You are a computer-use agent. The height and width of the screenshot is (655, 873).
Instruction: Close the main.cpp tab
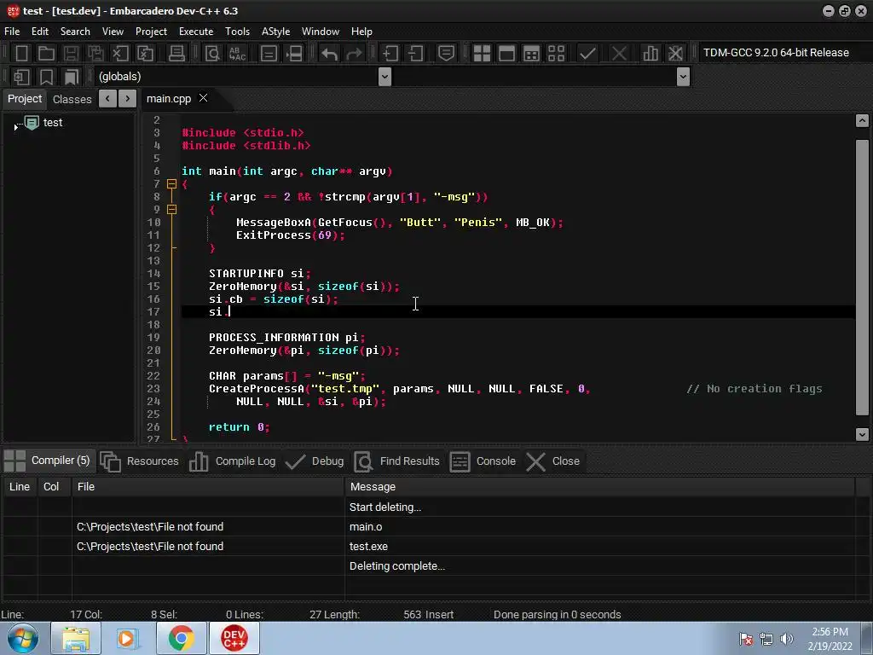(203, 98)
